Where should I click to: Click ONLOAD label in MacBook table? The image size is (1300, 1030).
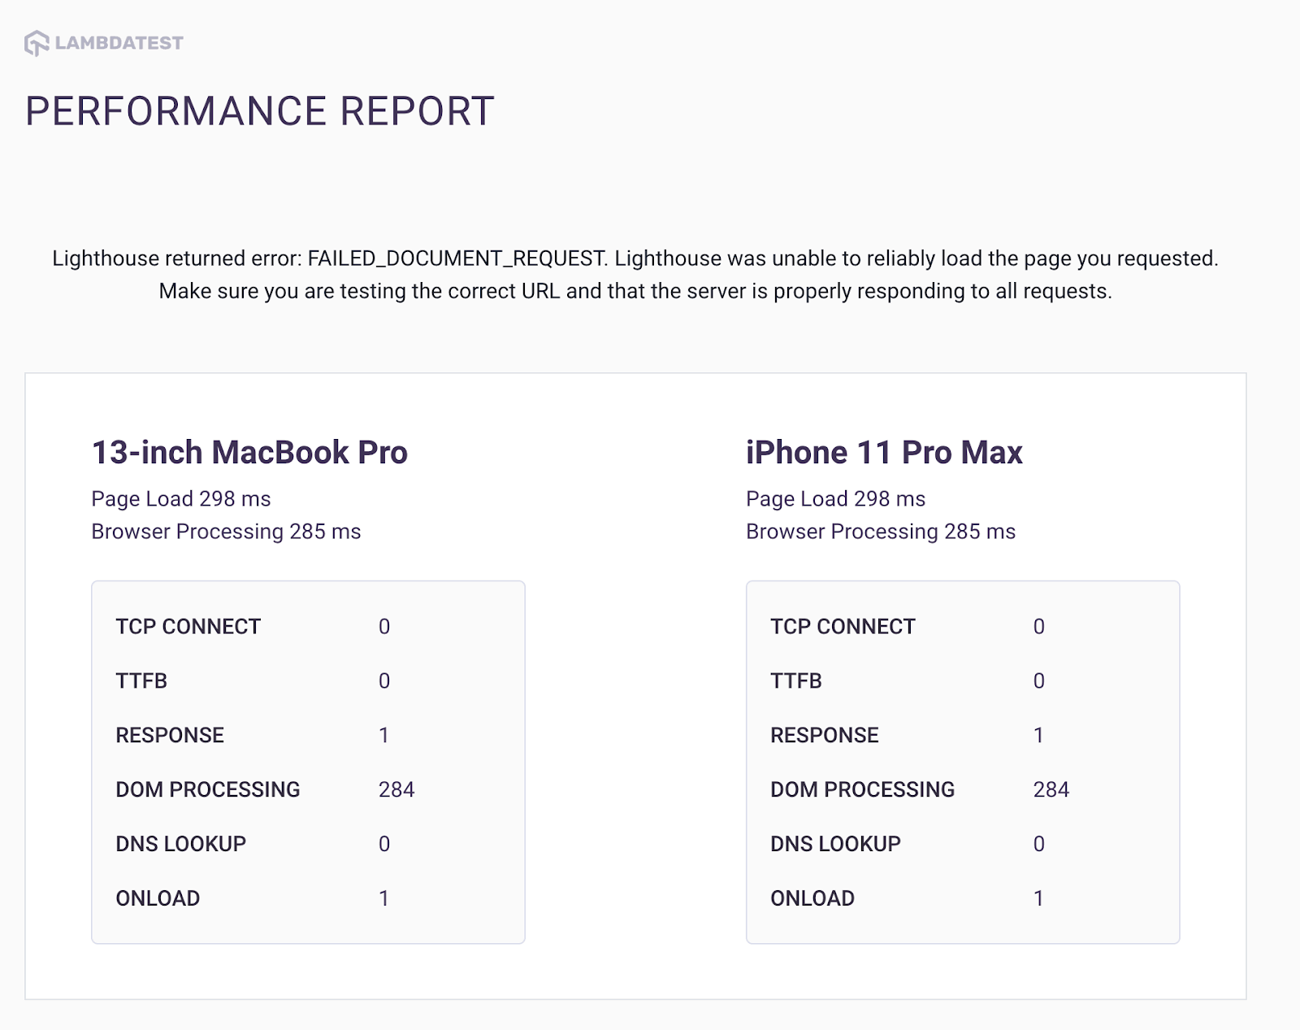pyautogui.click(x=158, y=898)
